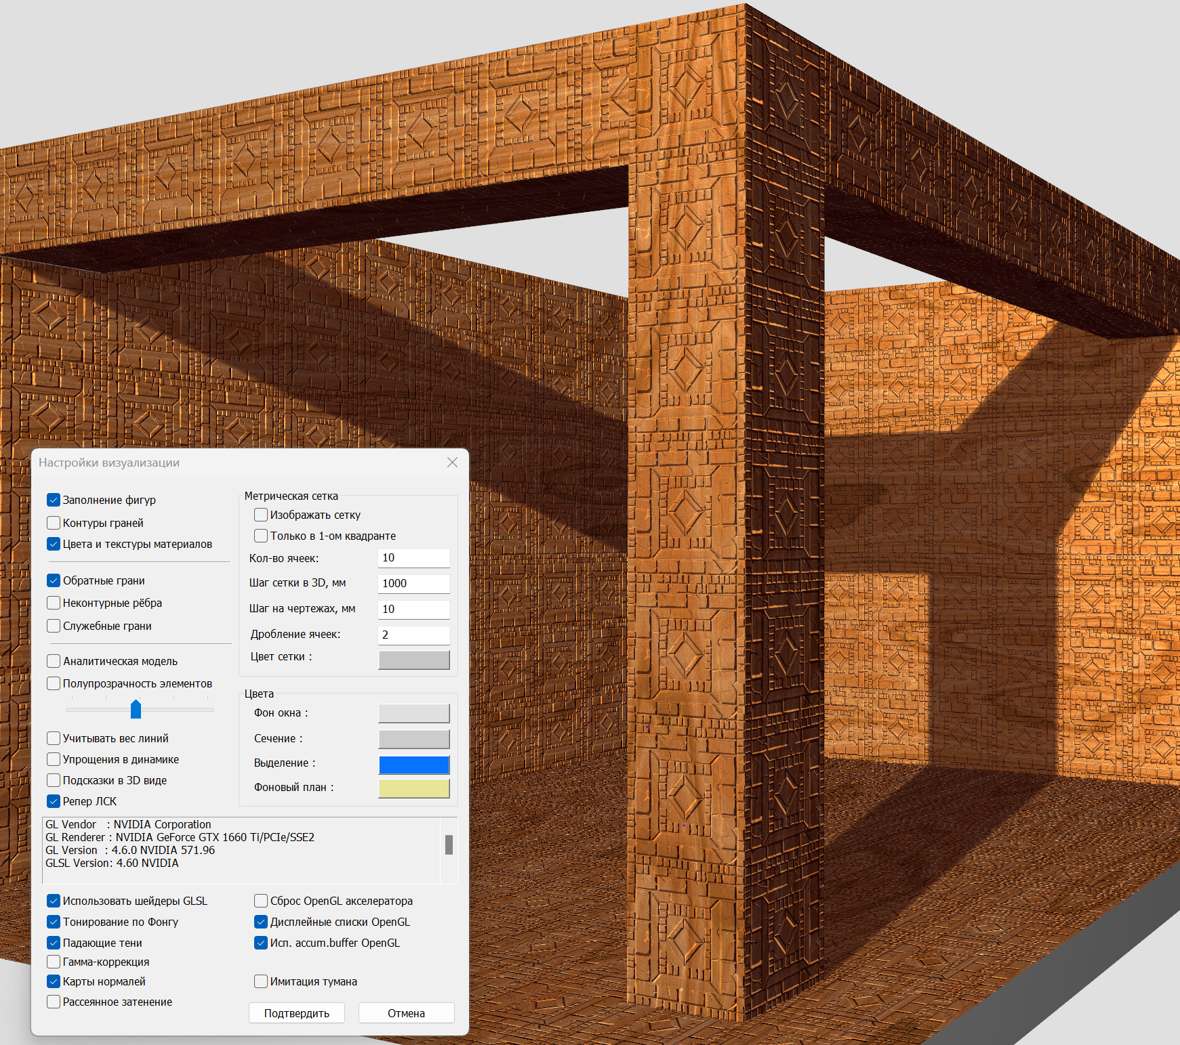The image size is (1180, 1045).
Task: Turn on Гамма-коррекция checkbox
Action: coord(54,962)
